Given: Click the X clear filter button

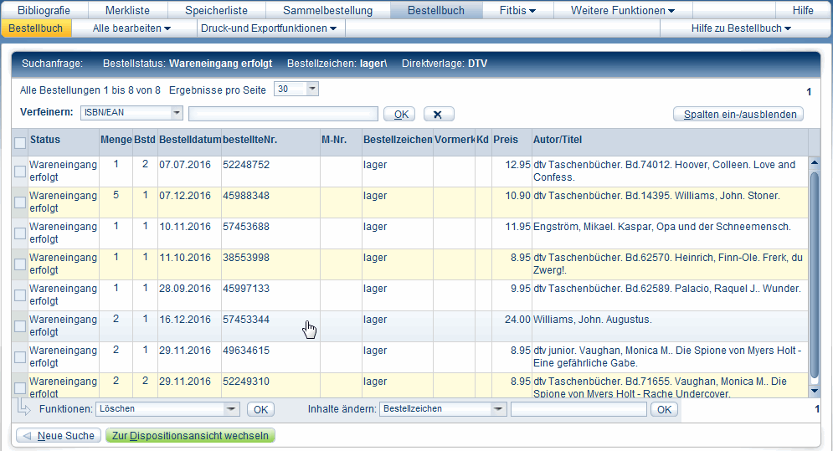Looking at the screenshot, I should pos(439,114).
